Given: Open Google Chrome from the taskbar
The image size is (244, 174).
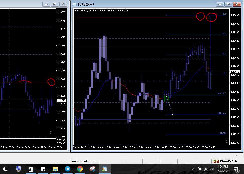Looking at the screenshot, I should coord(80,169).
